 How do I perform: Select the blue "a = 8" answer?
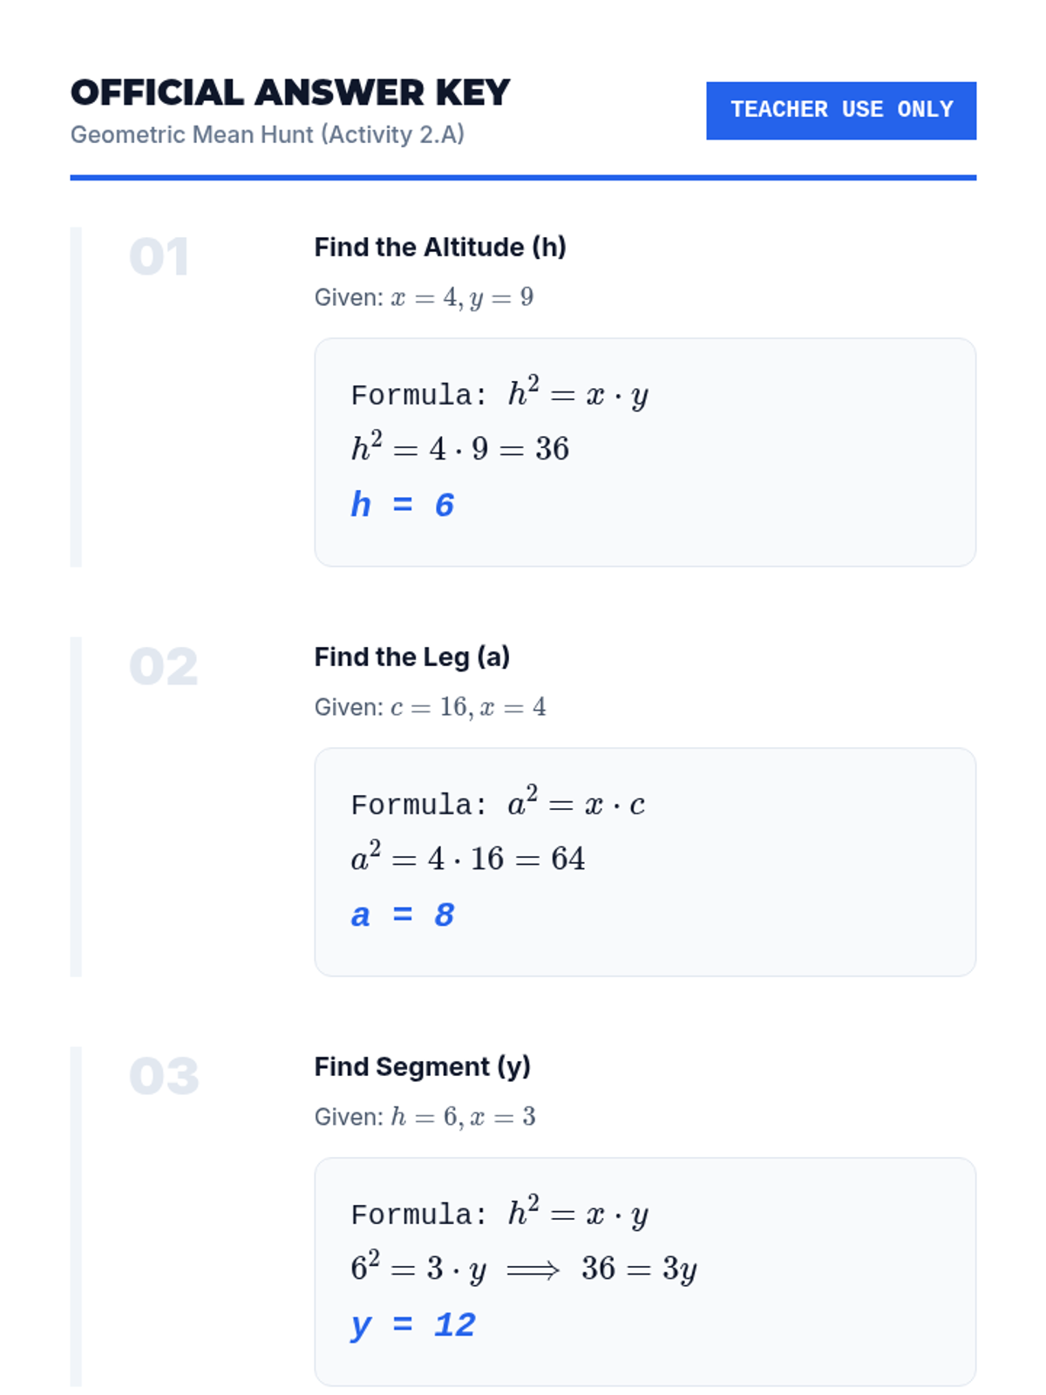(402, 915)
